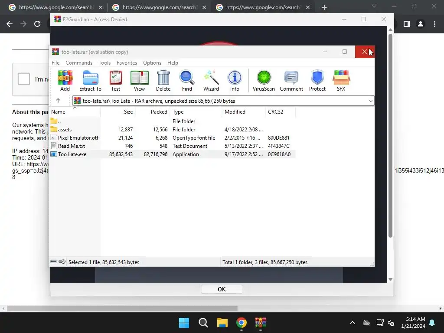
Task: Click the CRC32 value 4F43847C
Action: [279, 146]
